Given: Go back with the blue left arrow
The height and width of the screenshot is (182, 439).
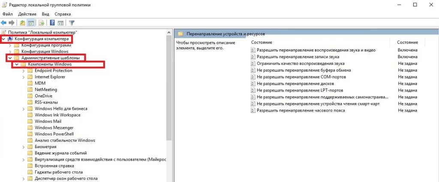Looking at the screenshot, I should point(3,23).
